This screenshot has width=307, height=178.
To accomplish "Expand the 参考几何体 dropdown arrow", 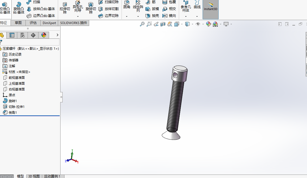I will point(186,17).
